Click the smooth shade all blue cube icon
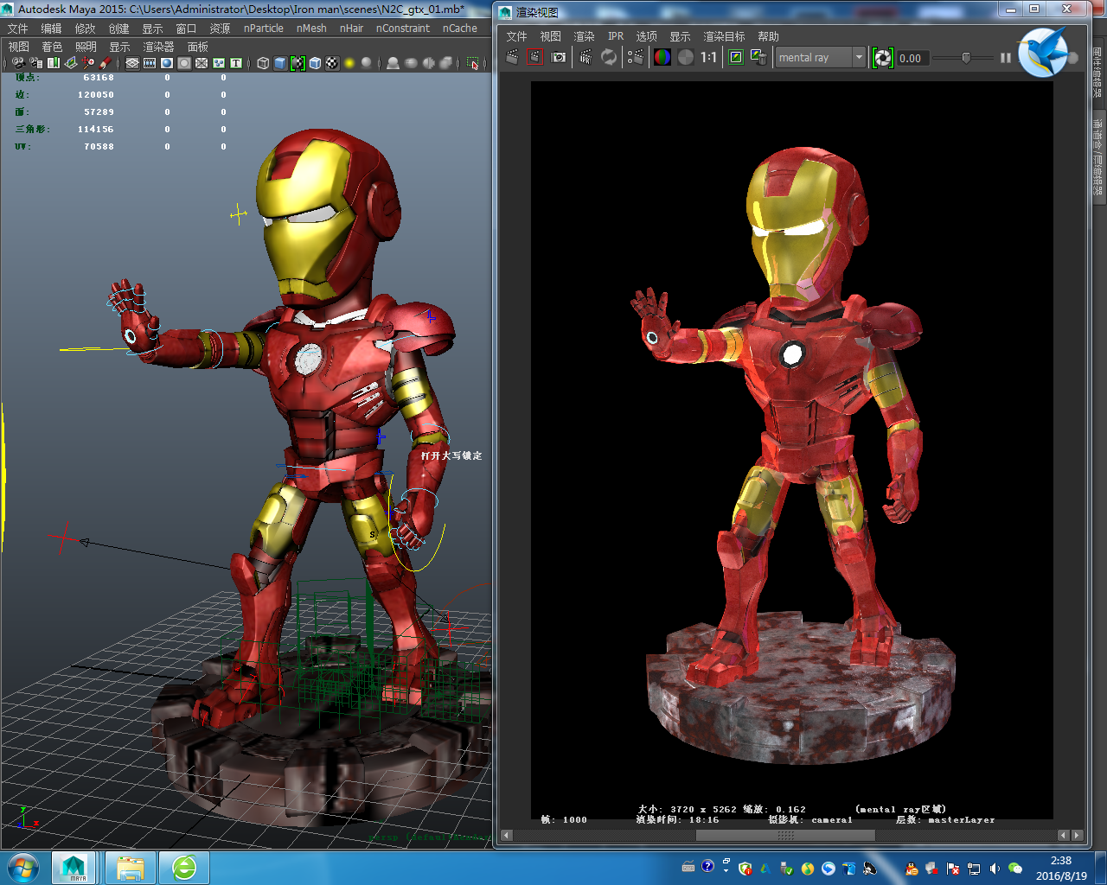 (x=280, y=63)
